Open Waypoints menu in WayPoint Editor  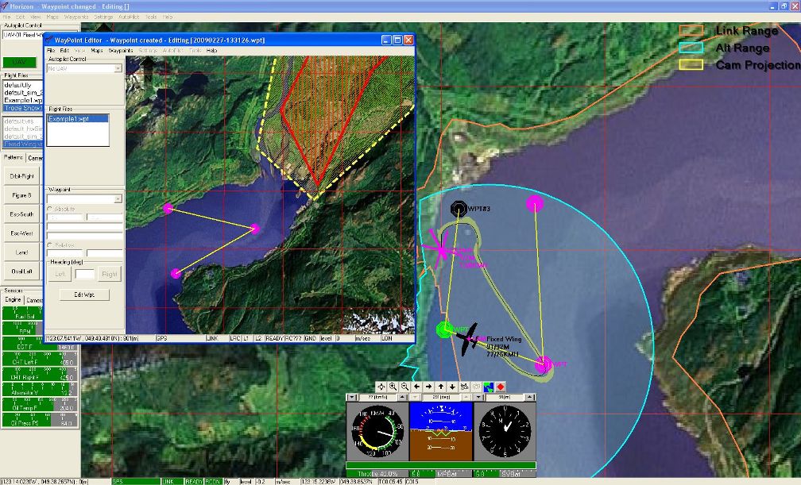click(x=121, y=50)
